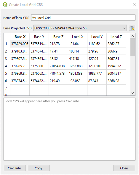The image size is (139, 175).
Task: Select the Base X column header
Action: 20,37
